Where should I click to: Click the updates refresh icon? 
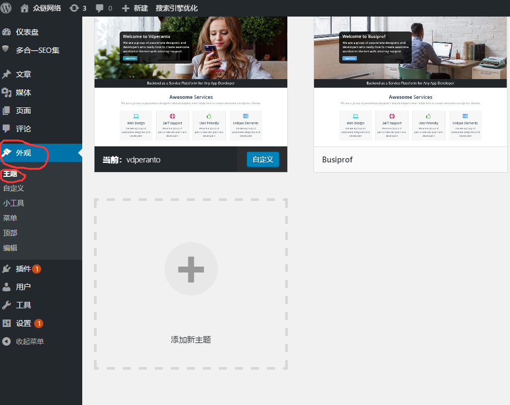pyautogui.click(x=73, y=8)
